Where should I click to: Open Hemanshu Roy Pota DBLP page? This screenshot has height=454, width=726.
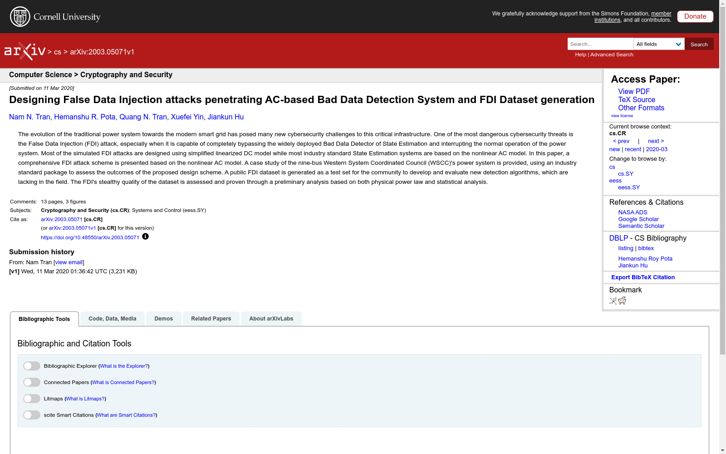point(645,259)
